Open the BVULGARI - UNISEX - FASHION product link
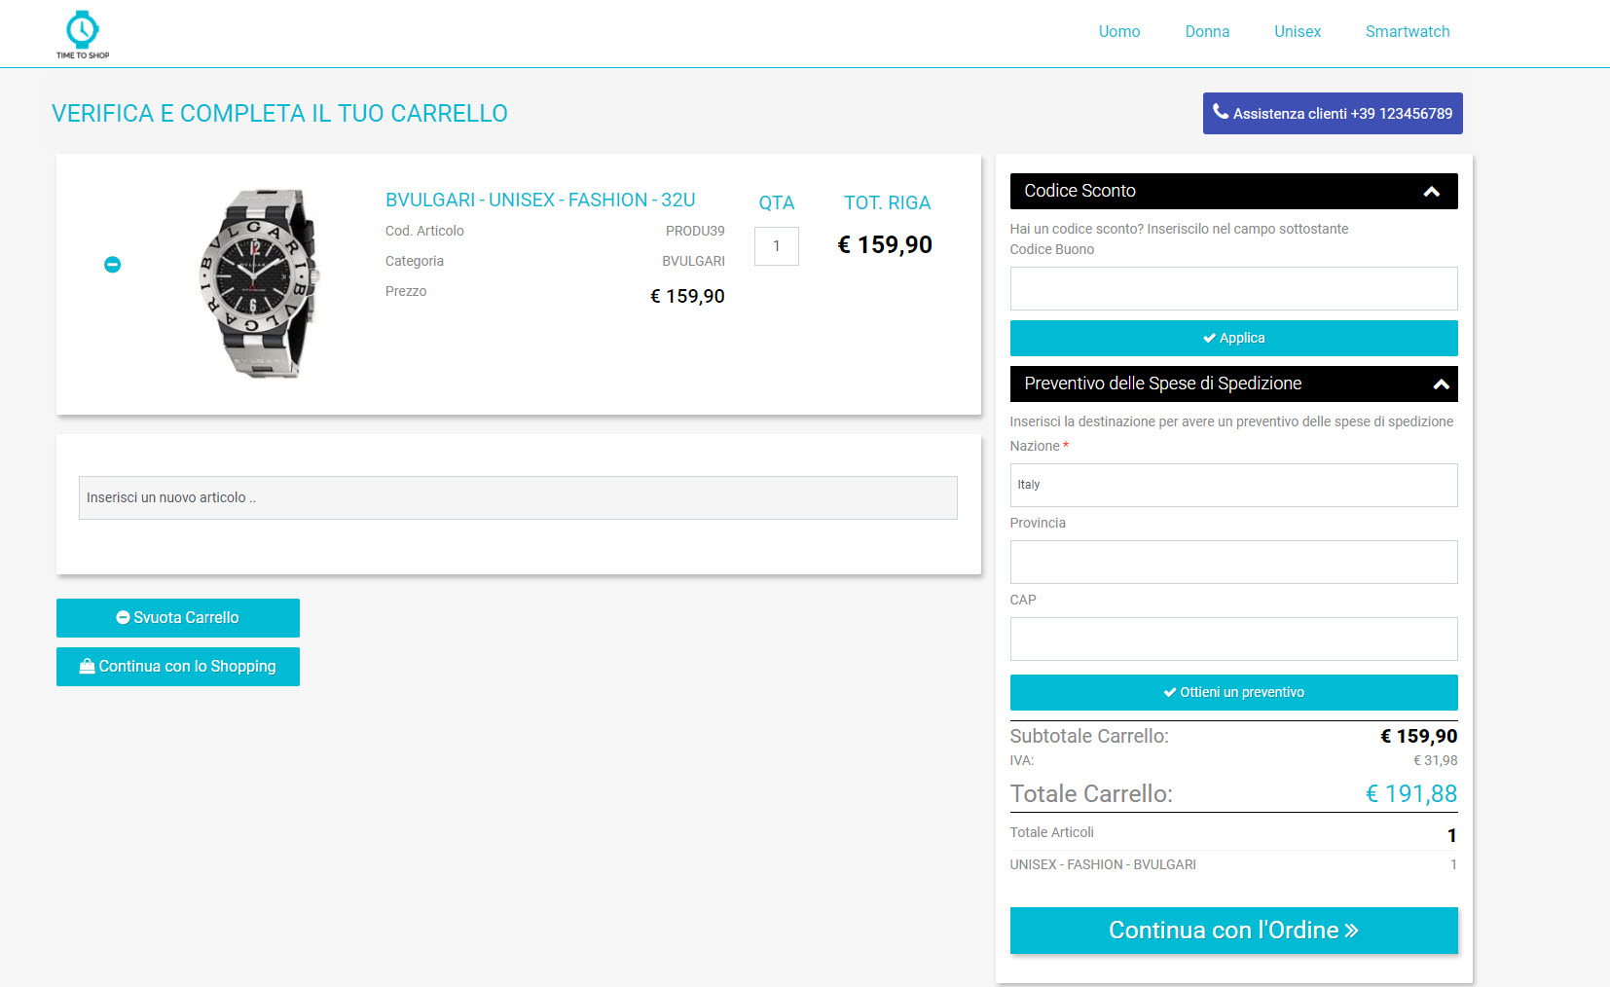 coord(540,201)
